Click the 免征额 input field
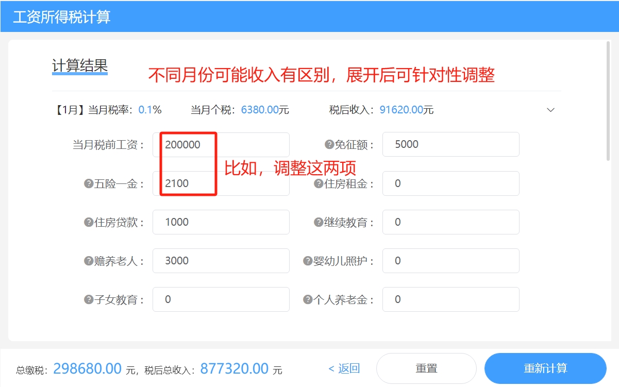Image resolution: width=619 pixels, height=387 pixels. [451, 144]
